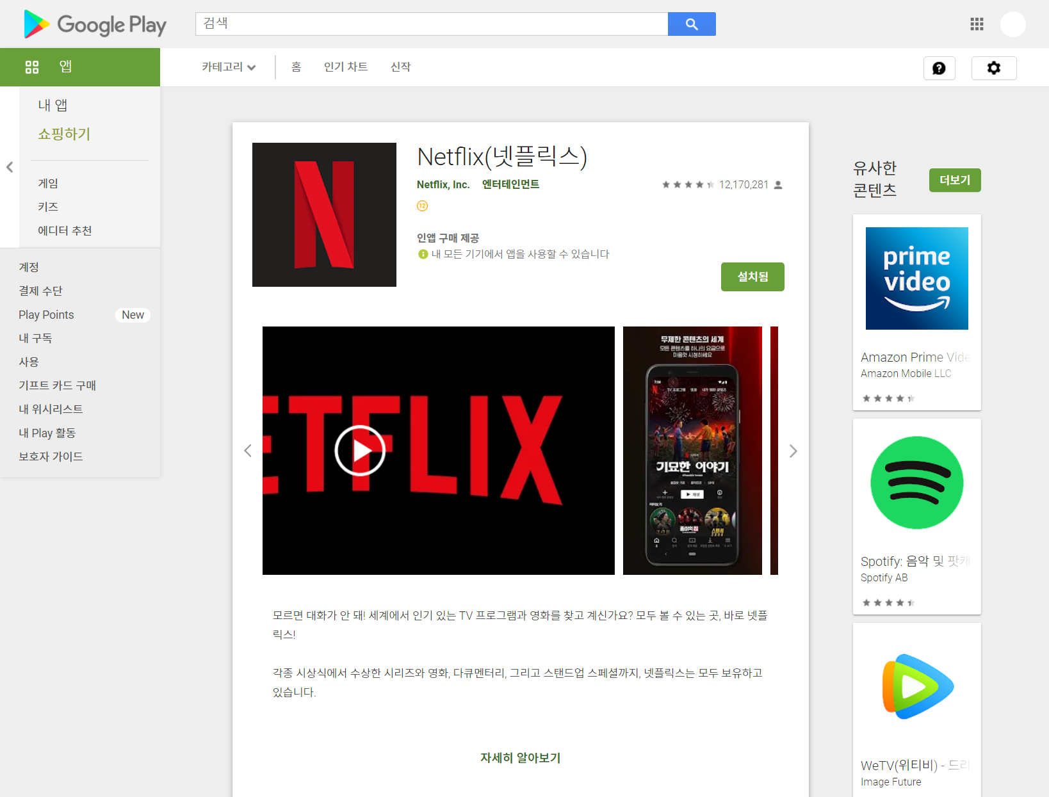Open the Amazon Prime Video title link
Screen dimensions: 1049x797
[916, 357]
